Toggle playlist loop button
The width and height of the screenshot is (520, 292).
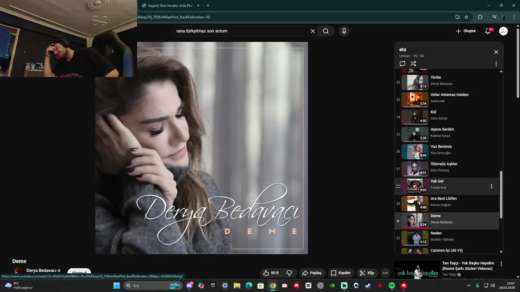(402, 64)
